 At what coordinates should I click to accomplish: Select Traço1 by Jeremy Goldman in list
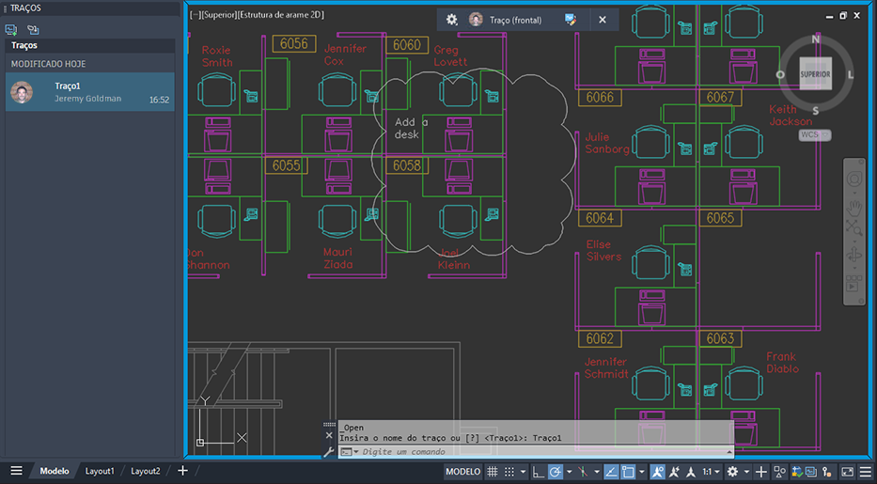90,92
